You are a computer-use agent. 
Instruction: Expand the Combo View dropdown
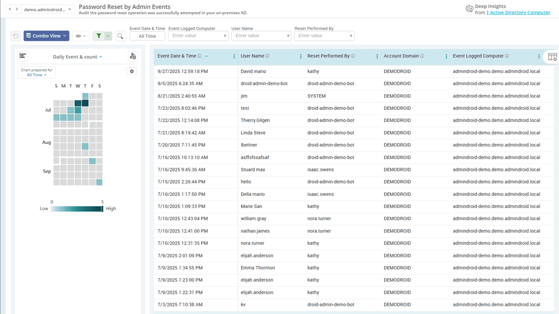point(46,36)
